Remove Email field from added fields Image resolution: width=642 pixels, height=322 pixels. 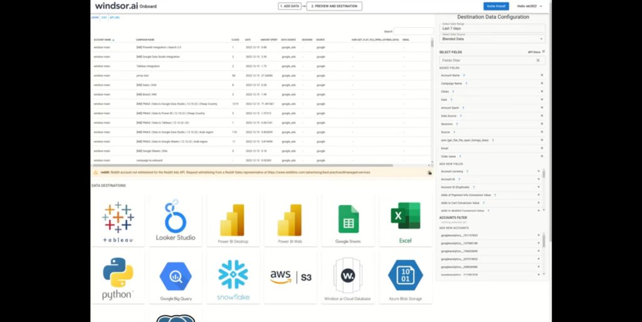pos(542,148)
